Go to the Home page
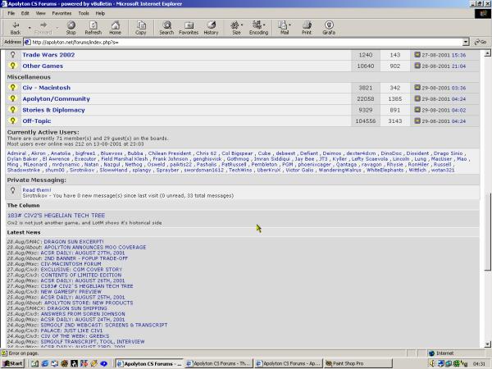492x369 pixels. [115, 28]
